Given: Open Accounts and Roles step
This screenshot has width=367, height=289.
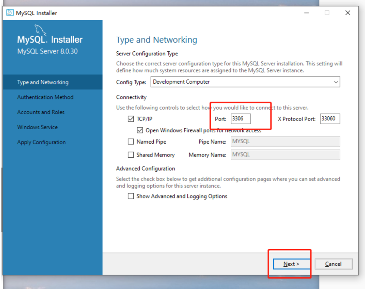Looking at the screenshot, I should point(41,112).
